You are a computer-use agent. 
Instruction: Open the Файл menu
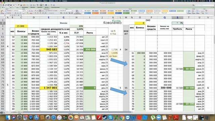[10, 1]
